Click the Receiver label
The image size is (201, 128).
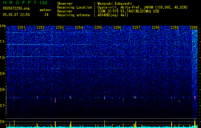point(65,11)
